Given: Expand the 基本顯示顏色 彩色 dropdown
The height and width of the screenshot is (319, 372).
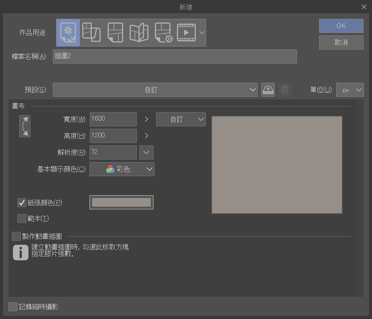Looking at the screenshot, I should 122,169.
